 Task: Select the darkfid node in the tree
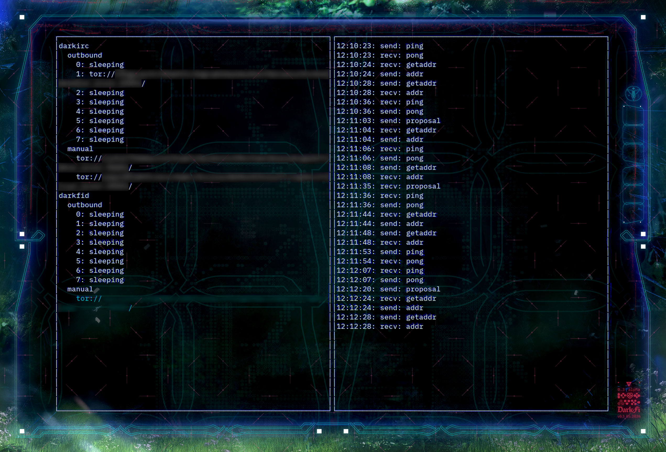74,196
